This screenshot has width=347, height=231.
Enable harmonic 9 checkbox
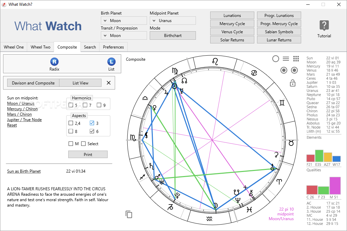point(99,105)
